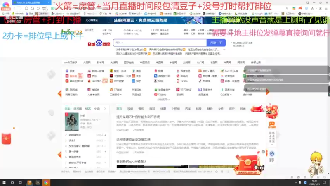330x186 pixels.
Task: Expand the QQ邮箱 dropdown arrow
Action: click(231, 95)
